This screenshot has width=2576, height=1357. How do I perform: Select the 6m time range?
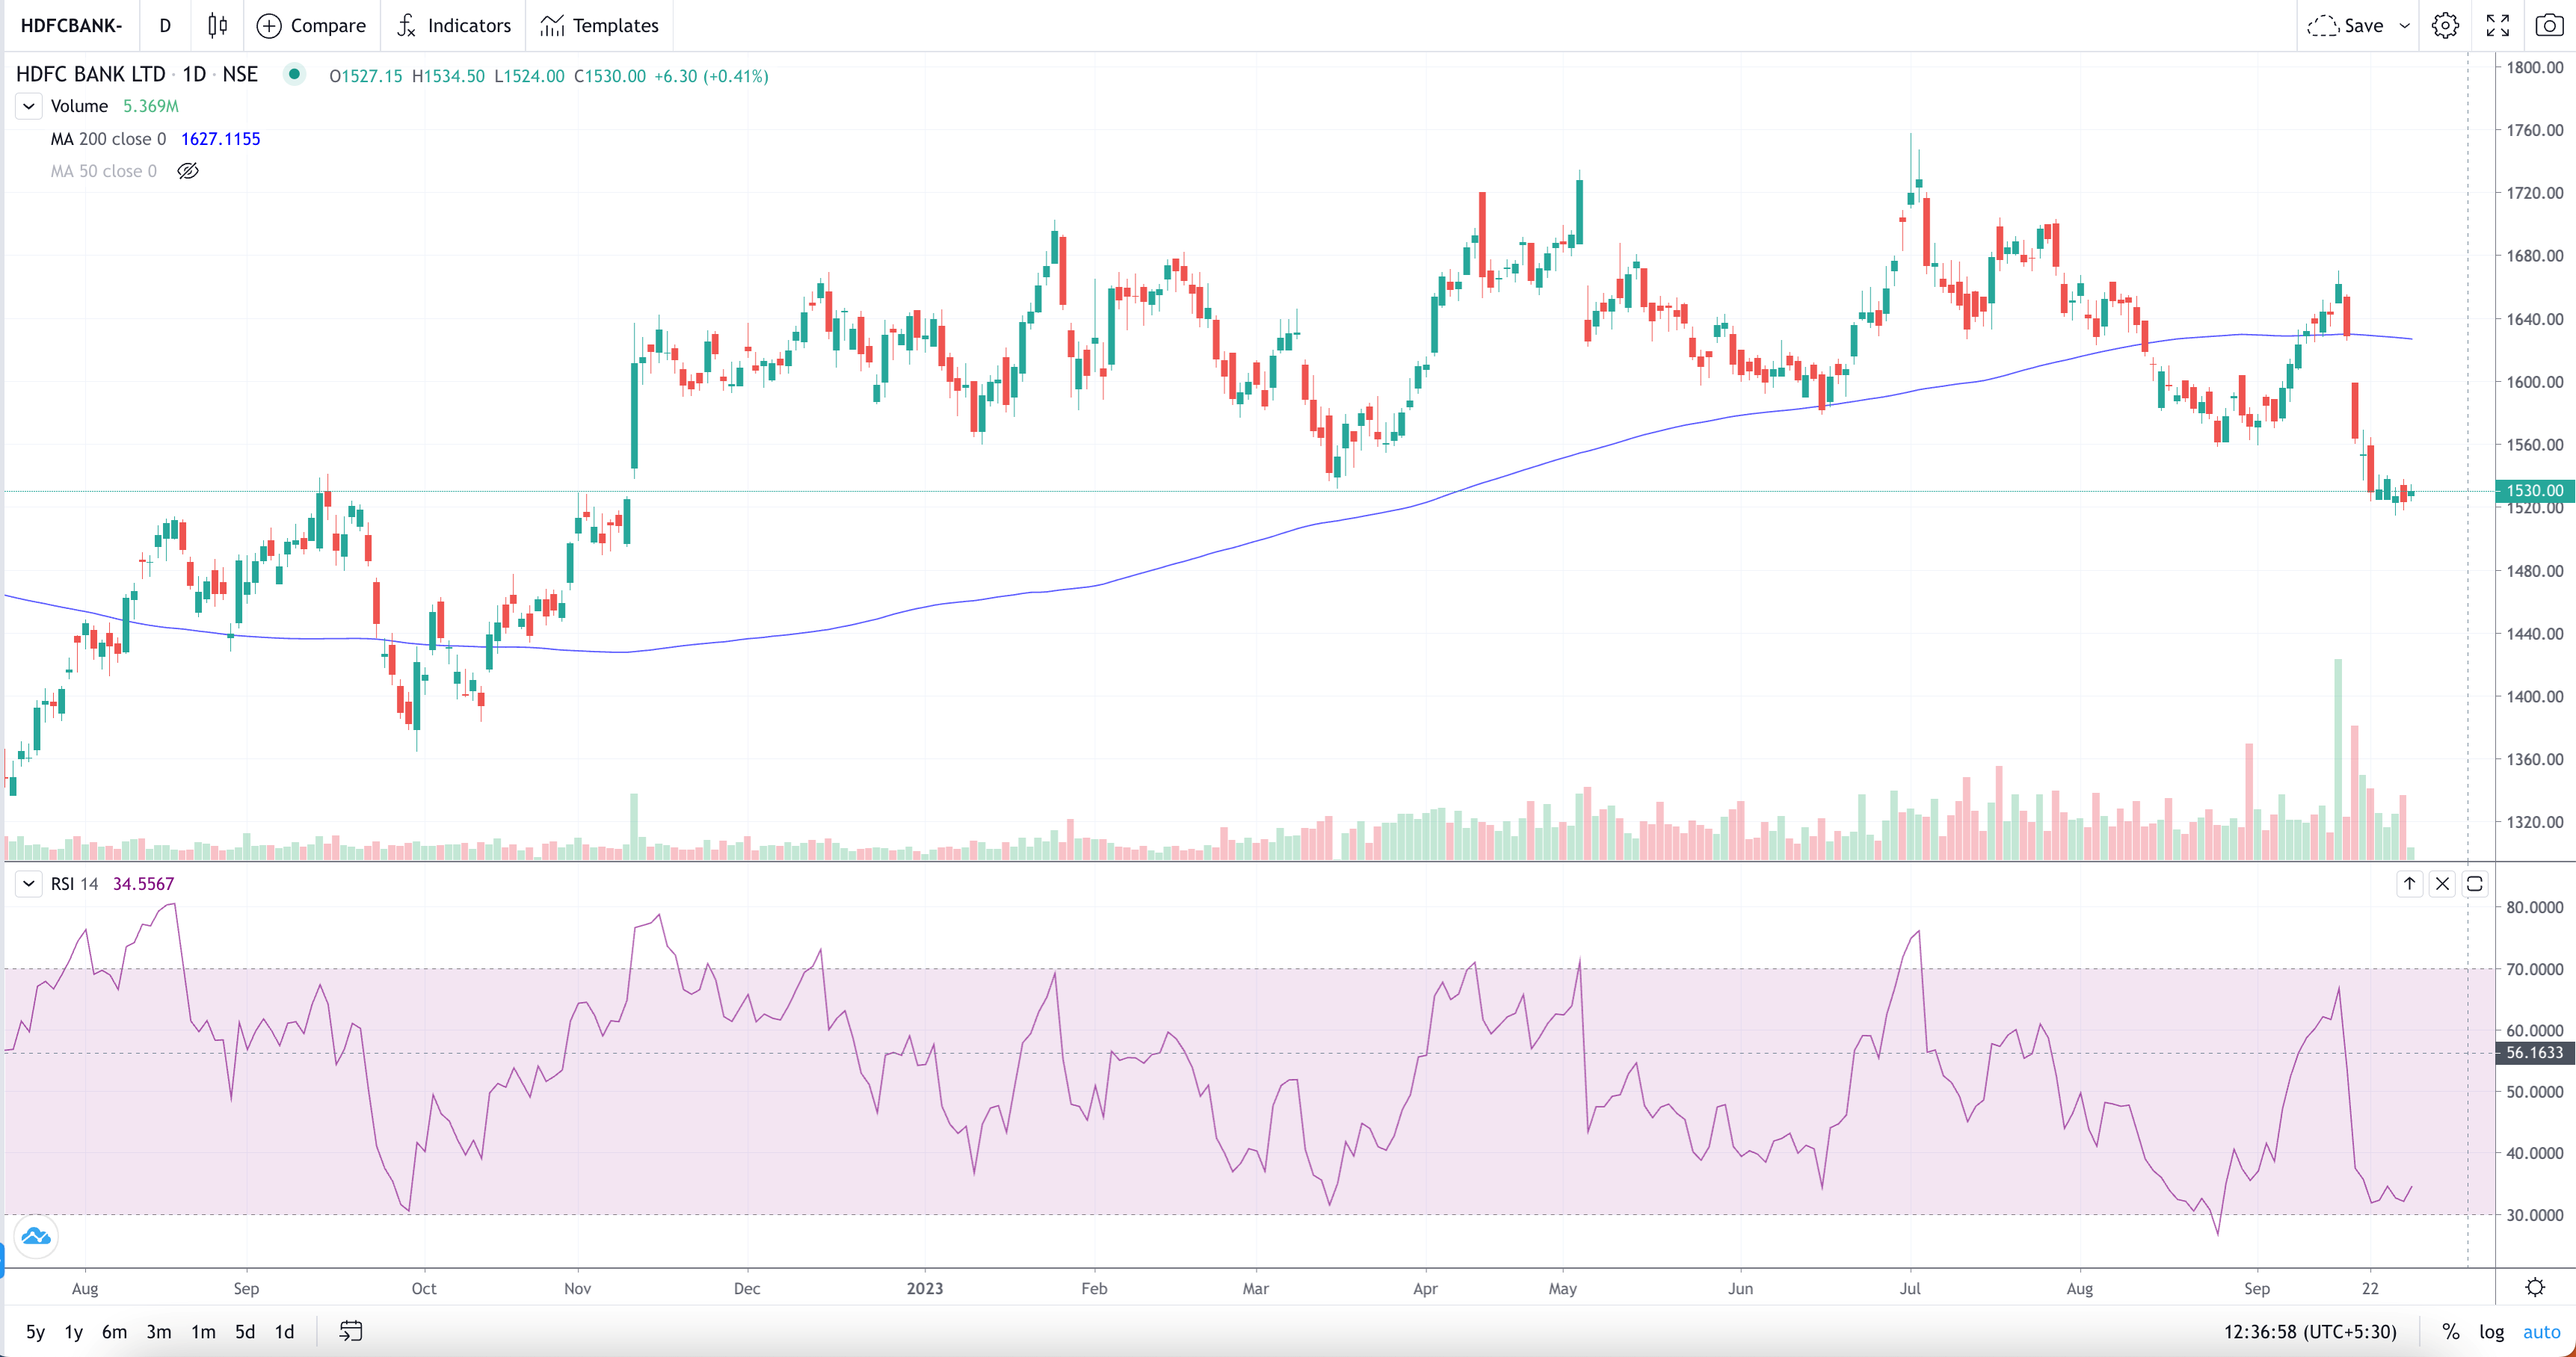tap(114, 1331)
